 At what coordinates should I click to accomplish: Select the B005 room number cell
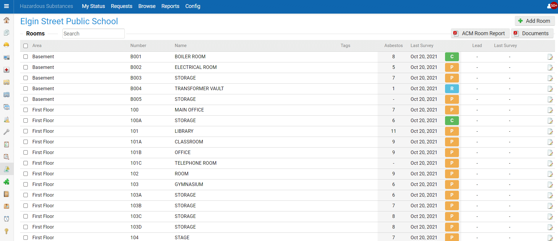[x=136, y=99]
